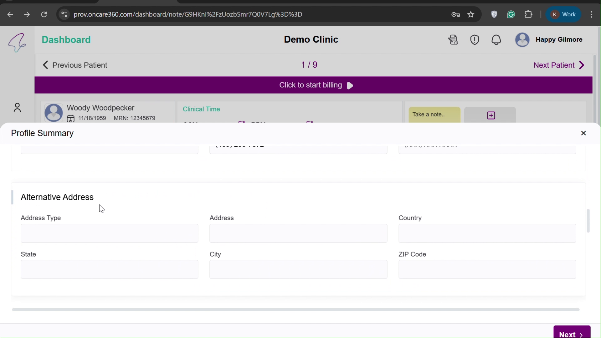Open the Address Type field under Alternative Address
Image resolution: width=601 pixels, height=338 pixels.
click(109, 233)
